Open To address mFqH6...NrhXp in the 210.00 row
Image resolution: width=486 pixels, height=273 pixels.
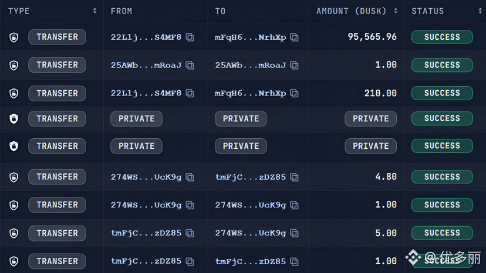click(x=251, y=93)
